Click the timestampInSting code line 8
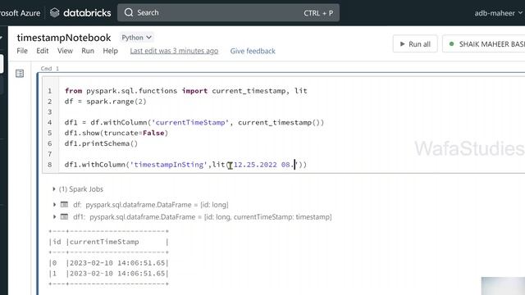This screenshot has height=295, width=525. tap(185, 165)
